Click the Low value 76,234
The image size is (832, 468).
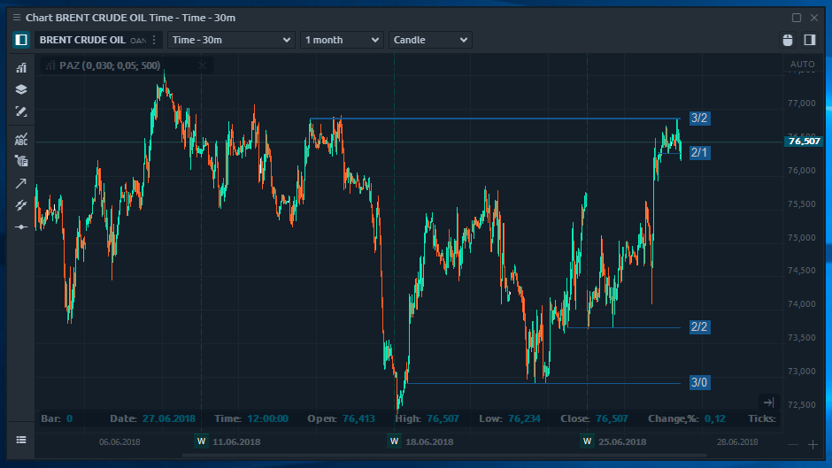524,418
